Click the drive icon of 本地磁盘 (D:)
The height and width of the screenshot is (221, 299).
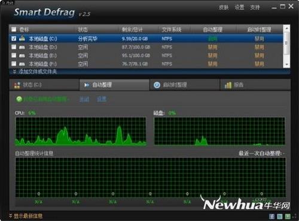(22, 47)
